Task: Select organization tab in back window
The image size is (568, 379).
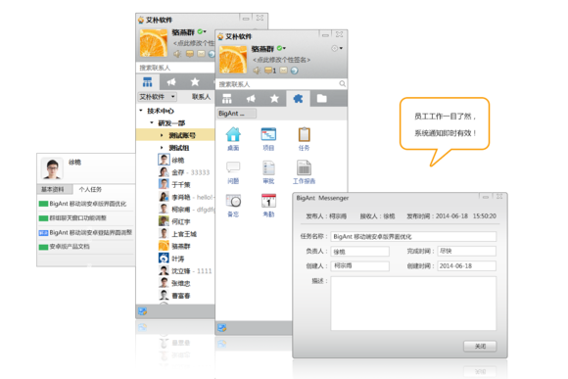Action: click(148, 82)
